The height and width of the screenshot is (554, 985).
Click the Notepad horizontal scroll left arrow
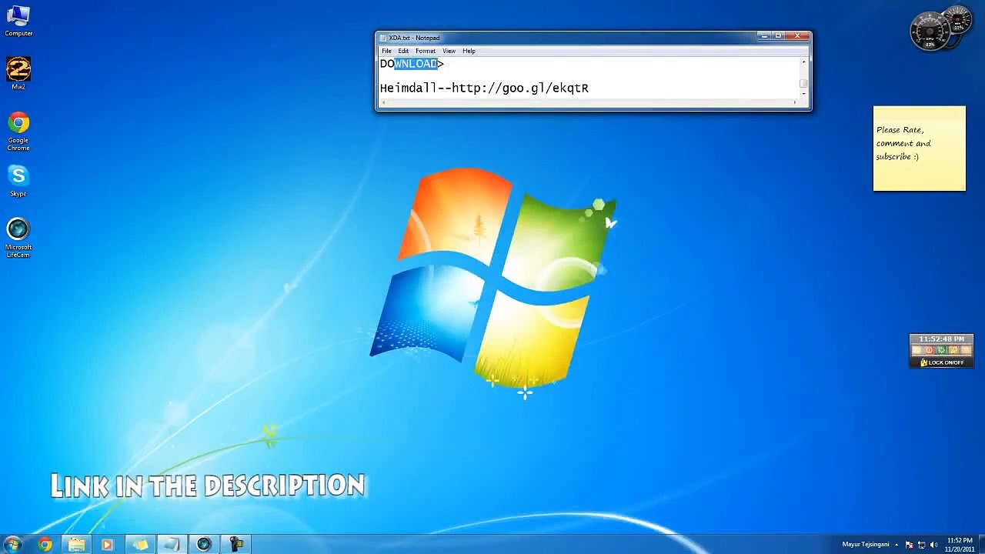[383, 102]
